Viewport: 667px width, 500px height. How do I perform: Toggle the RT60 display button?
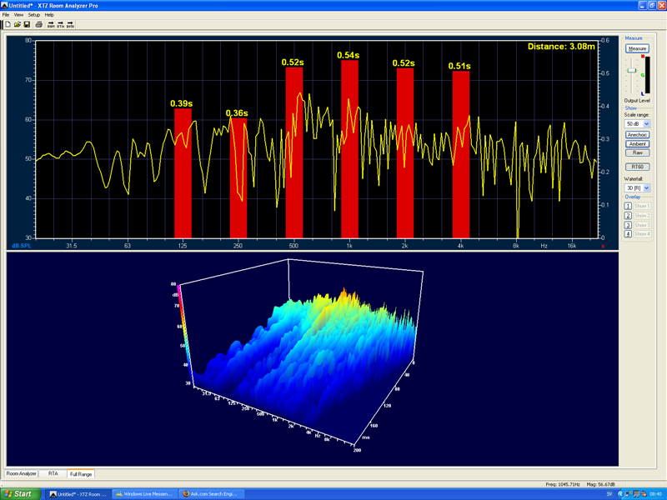tap(637, 167)
